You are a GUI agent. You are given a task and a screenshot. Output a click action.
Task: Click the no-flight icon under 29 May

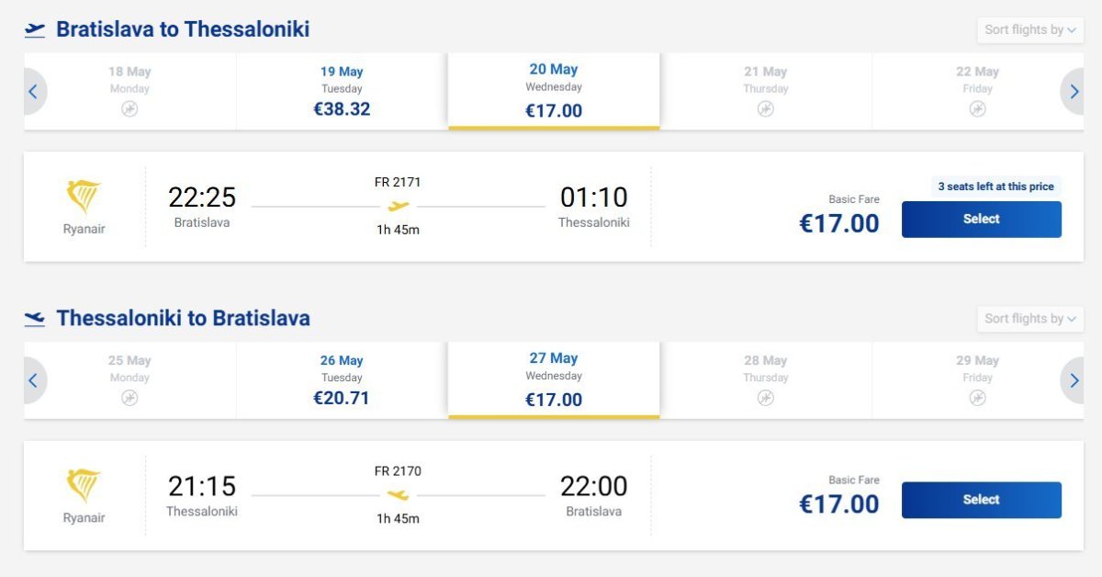point(977,398)
